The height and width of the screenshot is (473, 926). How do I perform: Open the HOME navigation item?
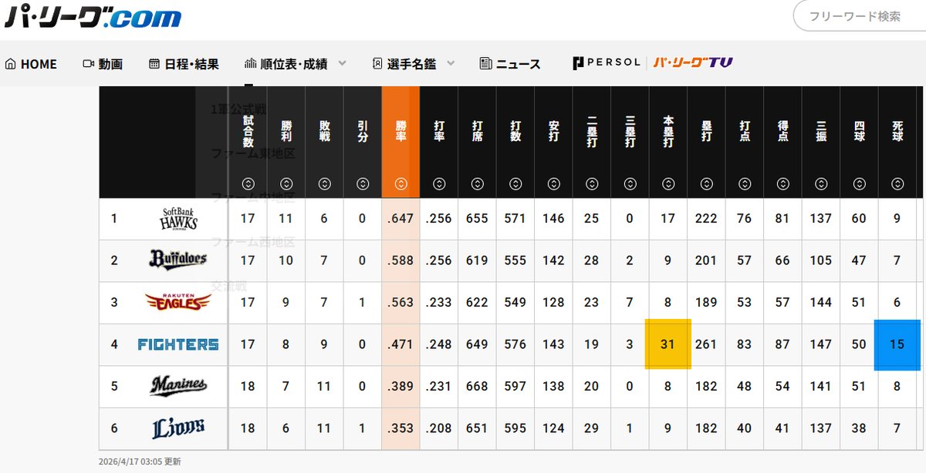point(31,64)
